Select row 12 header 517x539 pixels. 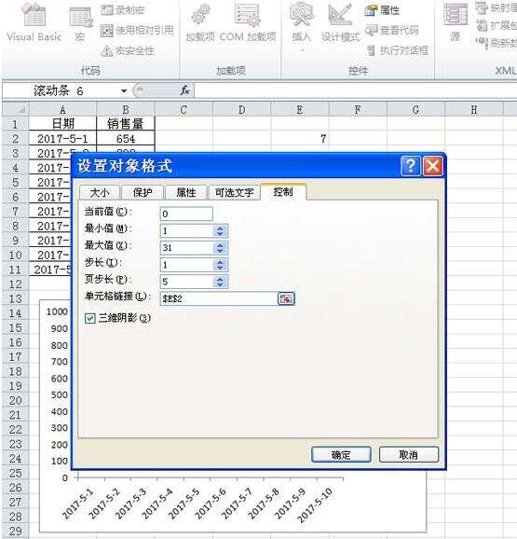coord(16,284)
